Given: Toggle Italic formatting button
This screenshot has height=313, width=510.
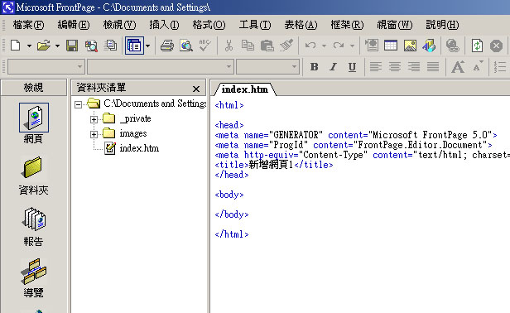Looking at the screenshot, I should (x=333, y=67).
